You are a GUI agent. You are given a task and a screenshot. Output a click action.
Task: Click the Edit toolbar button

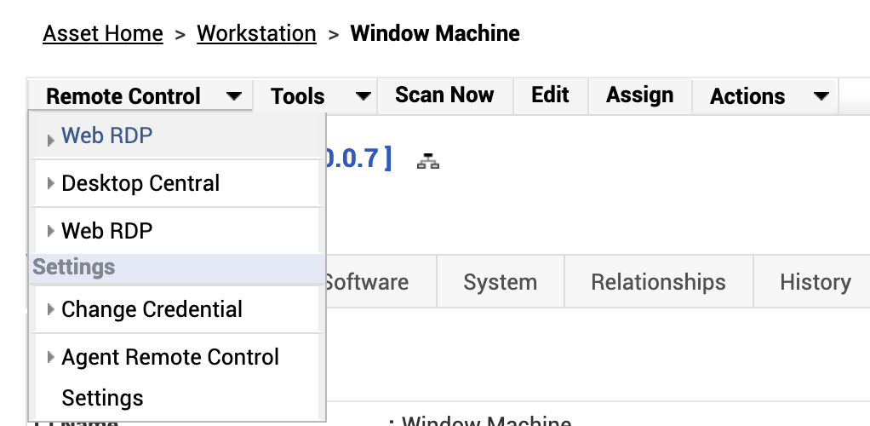pos(550,95)
